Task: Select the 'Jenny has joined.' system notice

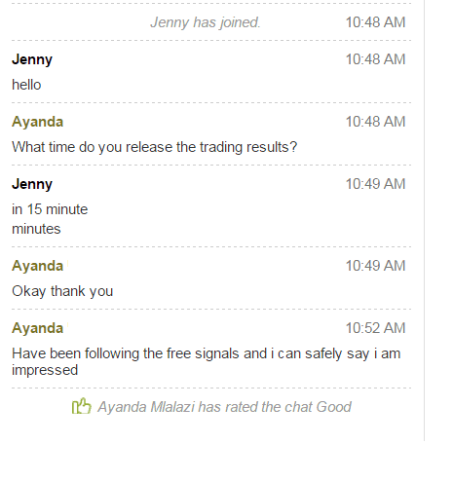Action: (x=206, y=22)
